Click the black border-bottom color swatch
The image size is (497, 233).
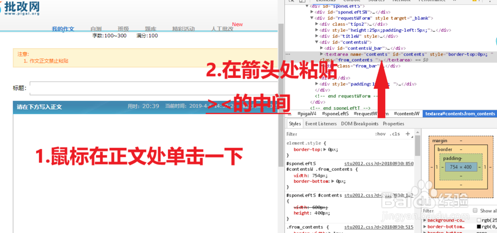pyautogui.click(x=479, y=227)
